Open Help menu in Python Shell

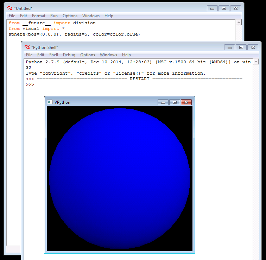pyautogui.click(x=126, y=55)
